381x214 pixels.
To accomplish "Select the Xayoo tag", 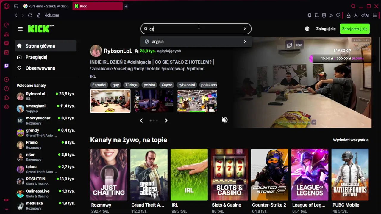I will 167,85.
